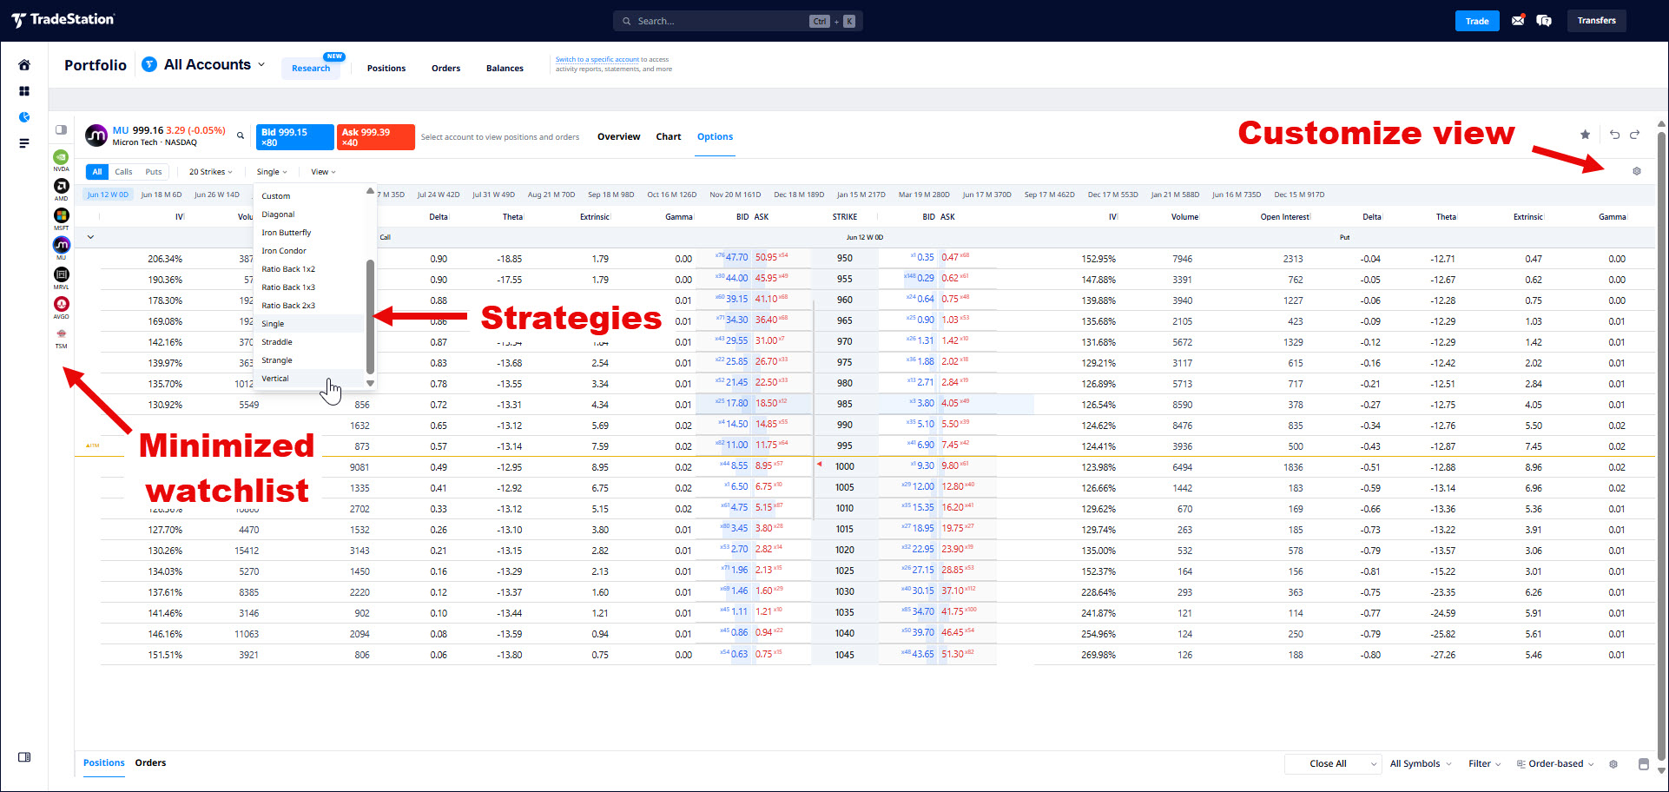This screenshot has width=1669, height=792.
Task: Select TSM in the minimized watchlist
Action: click(61, 338)
